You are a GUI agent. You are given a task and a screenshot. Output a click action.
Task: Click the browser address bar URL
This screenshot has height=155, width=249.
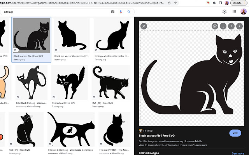(x=82, y=3)
